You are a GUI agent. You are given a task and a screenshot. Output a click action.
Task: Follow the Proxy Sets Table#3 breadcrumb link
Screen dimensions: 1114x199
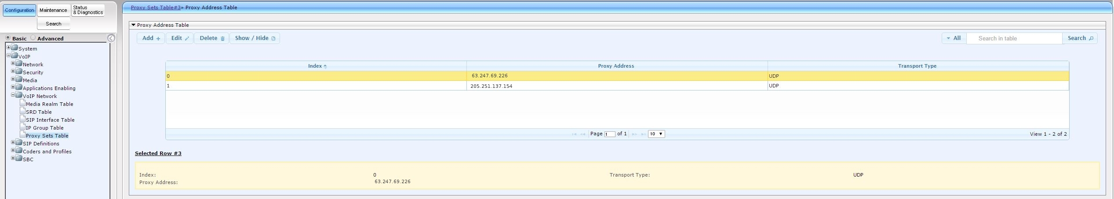tap(156, 7)
